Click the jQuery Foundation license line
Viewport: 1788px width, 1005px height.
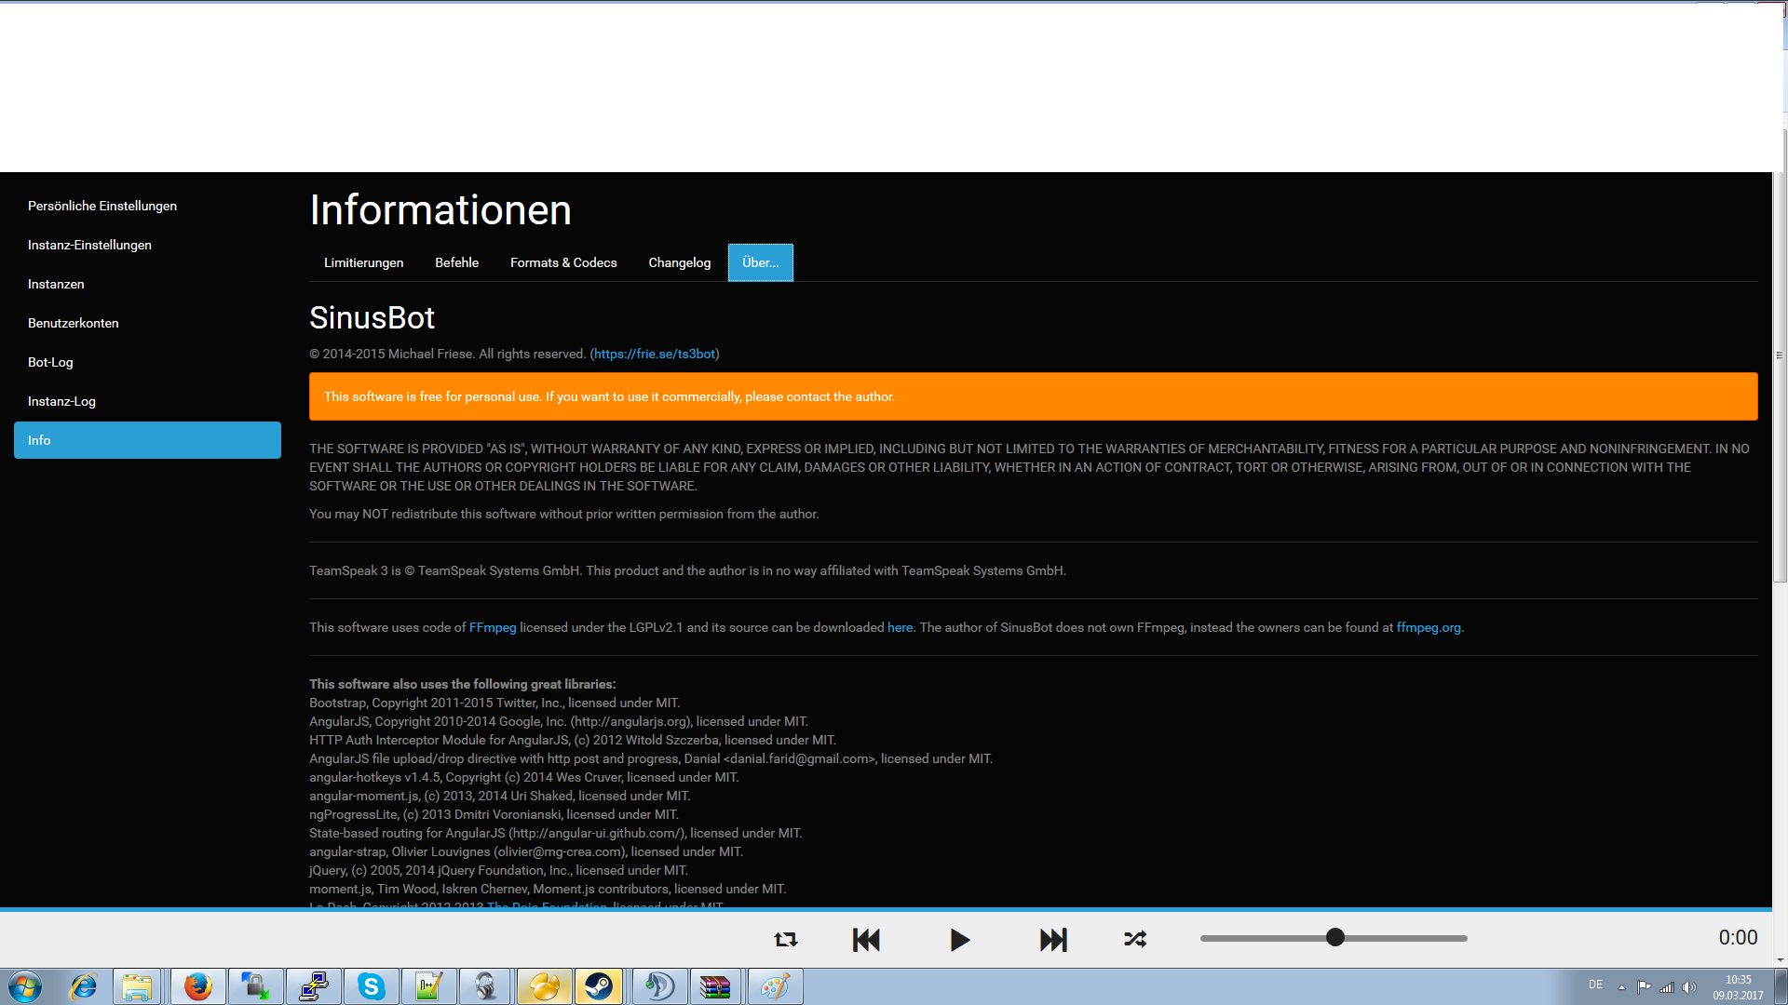click(498, 870)
